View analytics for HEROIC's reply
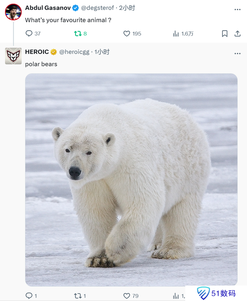247x301 pixels. [x=176, y=296]
